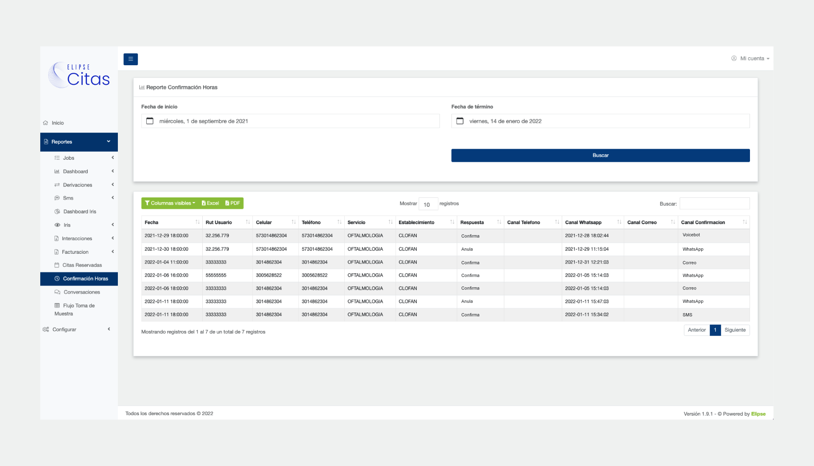Click the Derivaciones arrows icon
This screenshot has width=814, height=466.
pos(57,185)
